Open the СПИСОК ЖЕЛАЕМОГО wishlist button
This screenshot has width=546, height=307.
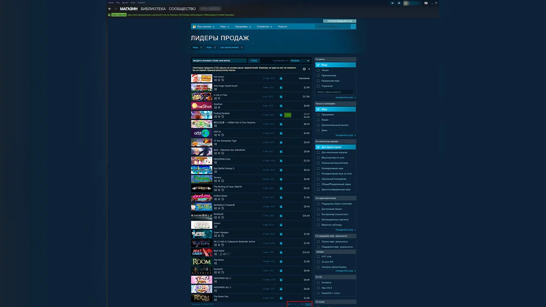pos(339,21)
